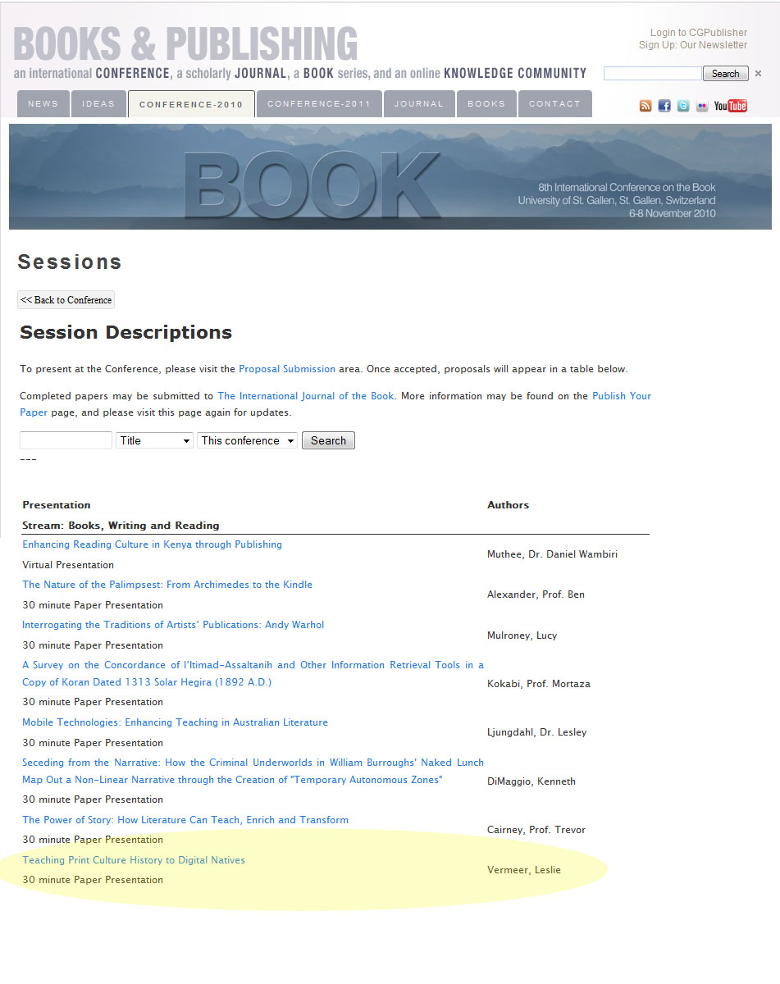The height and width of the screenshot is (984, 780).
Task: Open the RSS feed icon
Action: pyautogui.click(x=645, y=106)
